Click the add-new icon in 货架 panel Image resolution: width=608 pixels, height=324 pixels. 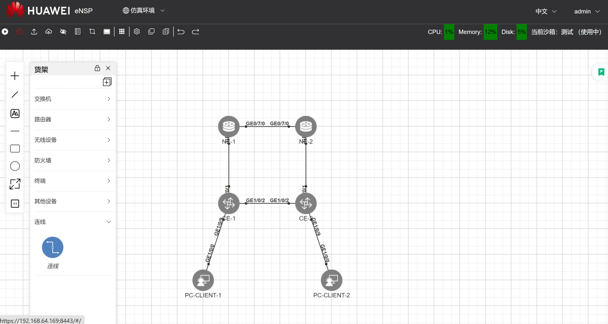pyautogui.click(x=107, y=82)
